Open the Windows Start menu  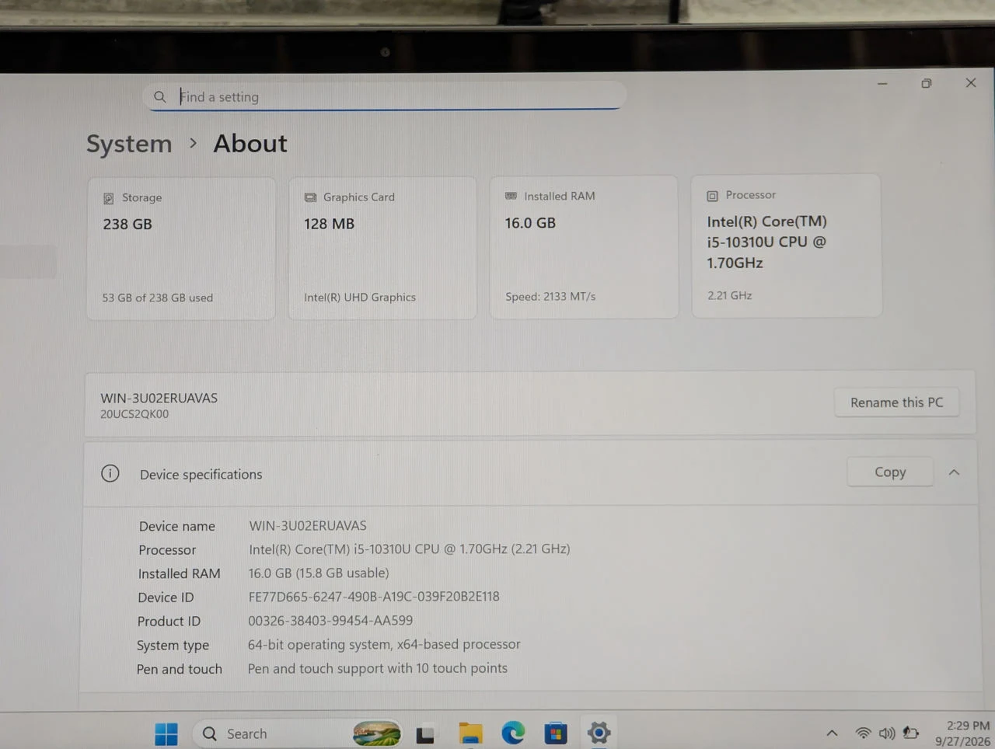pos(166,733)
